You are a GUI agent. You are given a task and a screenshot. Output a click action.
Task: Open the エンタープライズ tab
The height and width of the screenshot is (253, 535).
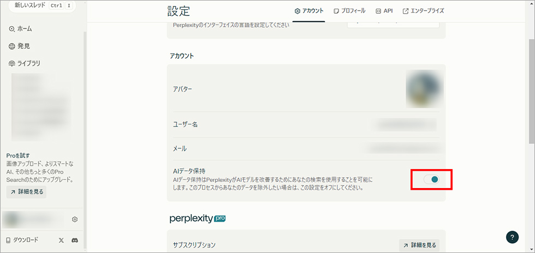point(424,11)
